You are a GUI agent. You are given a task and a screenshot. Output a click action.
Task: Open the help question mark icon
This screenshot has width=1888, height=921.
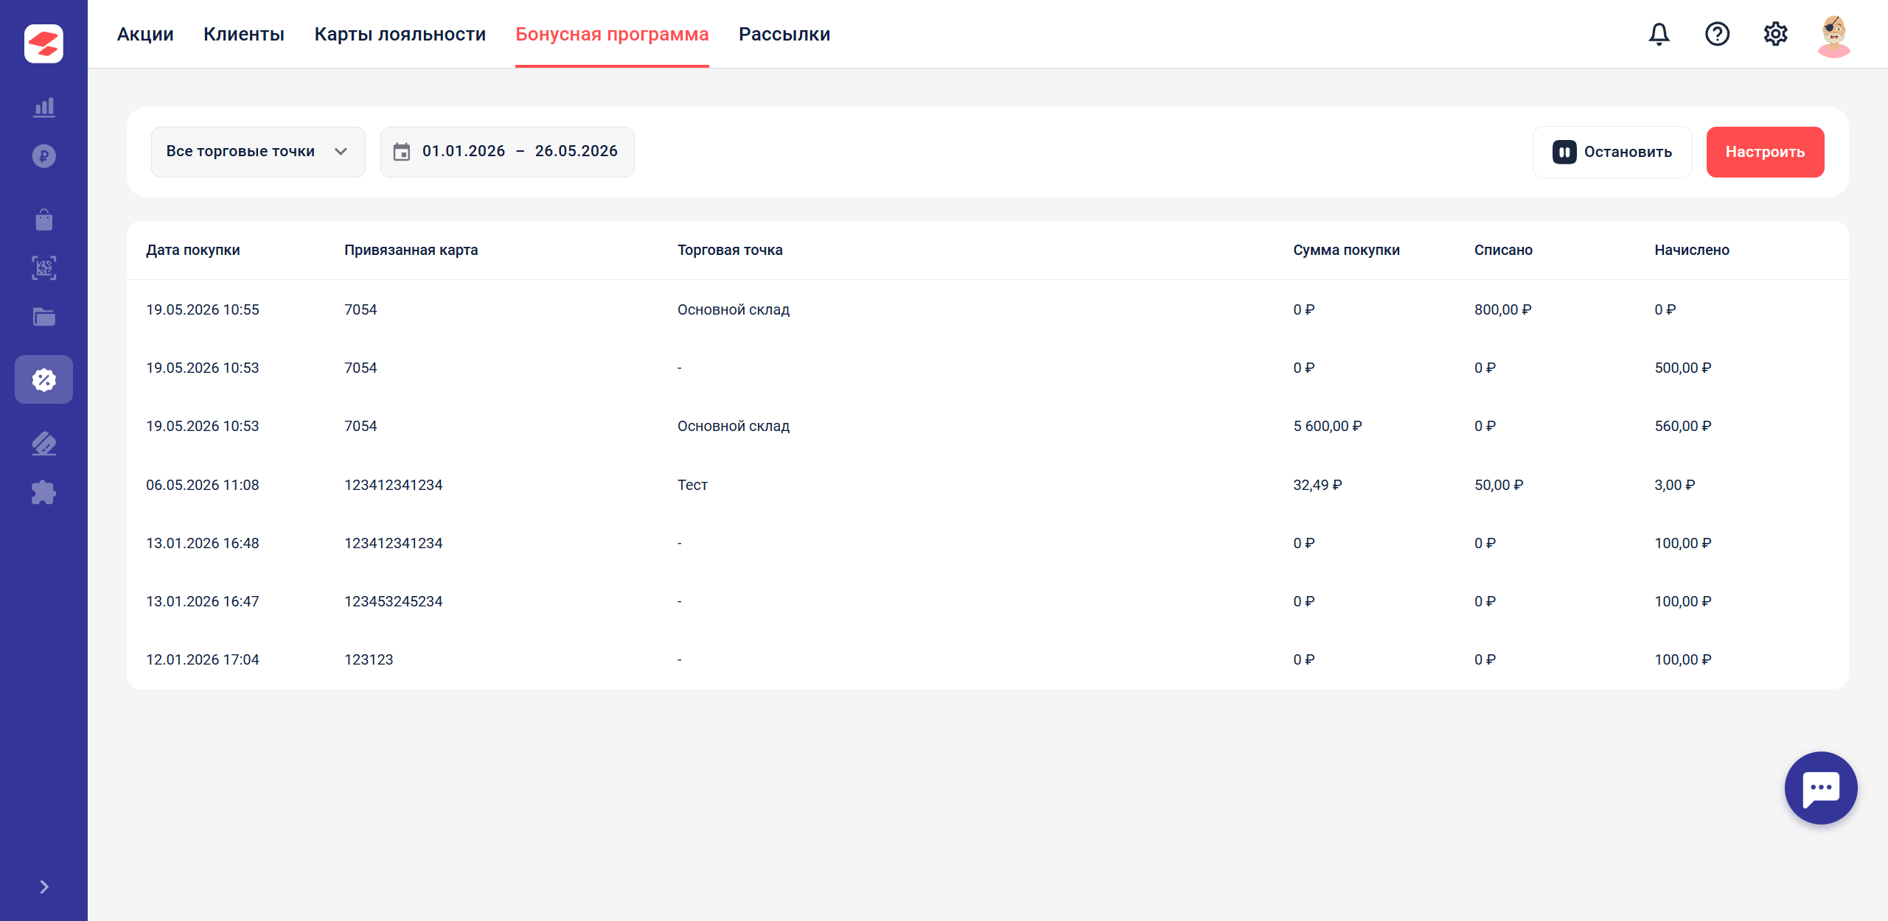[x=1717, y=34]
